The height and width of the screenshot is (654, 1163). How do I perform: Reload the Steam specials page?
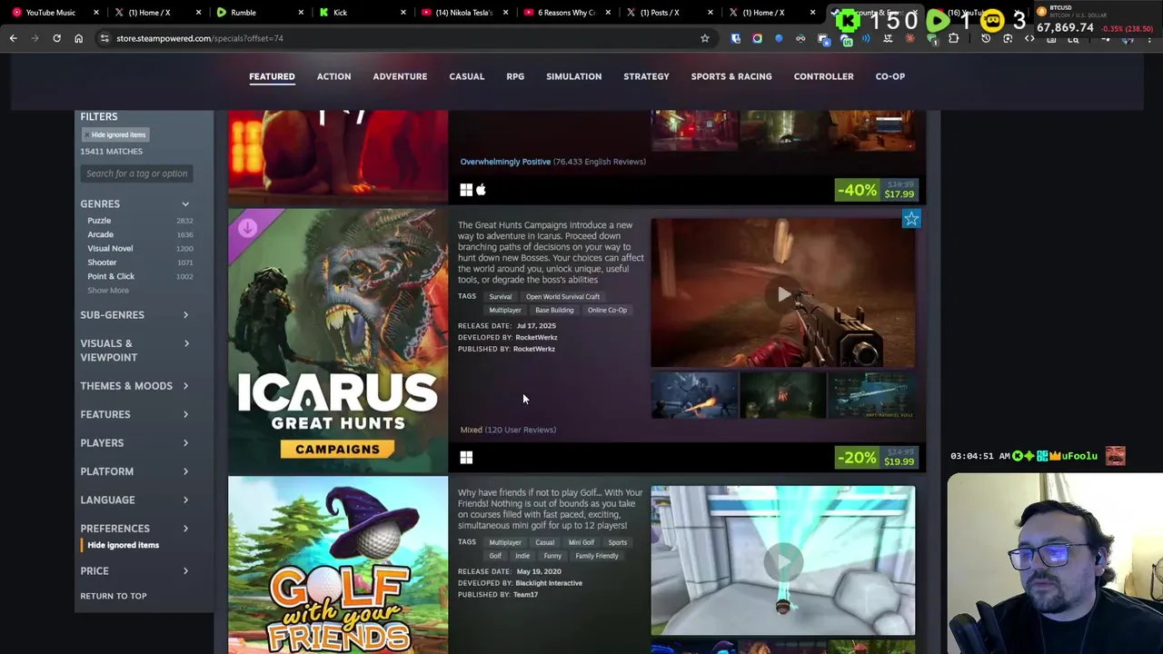click(x=56, y=38)
